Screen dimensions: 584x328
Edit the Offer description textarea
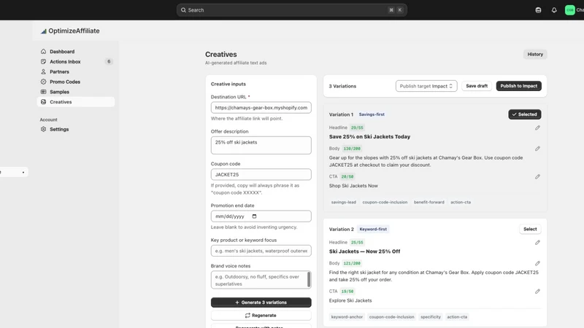(261, 145)
